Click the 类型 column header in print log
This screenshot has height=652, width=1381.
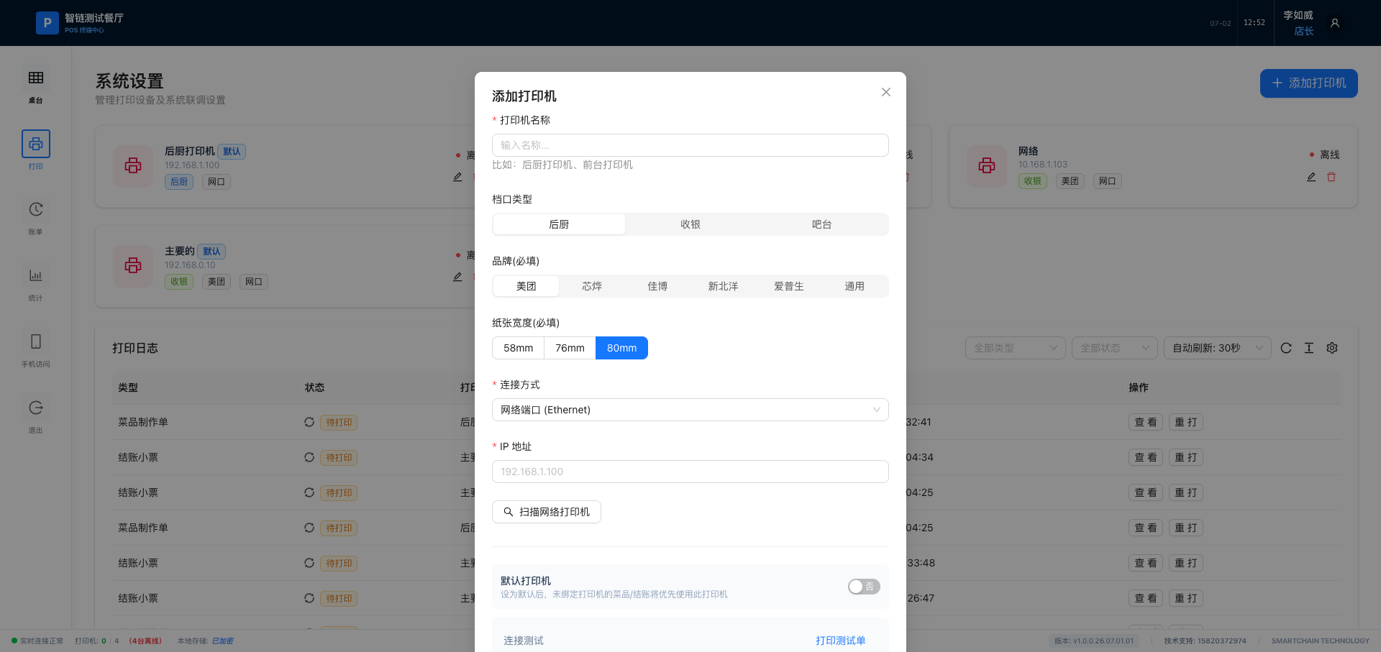click(128, 387)
